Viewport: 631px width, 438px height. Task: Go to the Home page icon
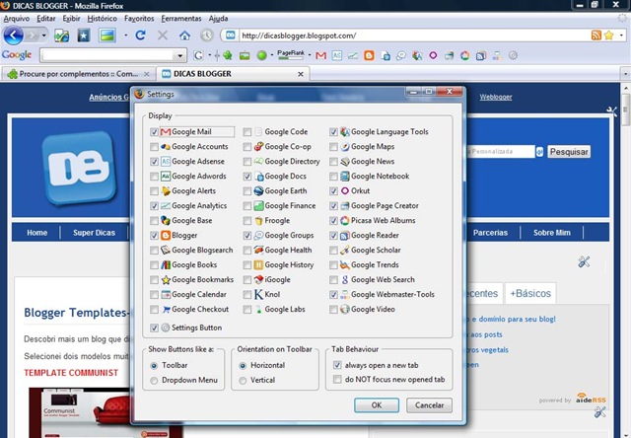182,36
